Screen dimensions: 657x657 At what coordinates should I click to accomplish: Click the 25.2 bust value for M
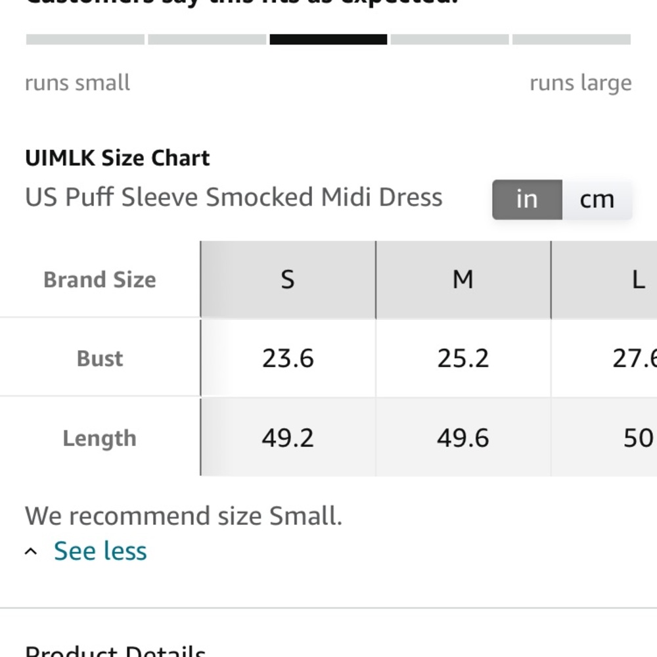[463, 359]
